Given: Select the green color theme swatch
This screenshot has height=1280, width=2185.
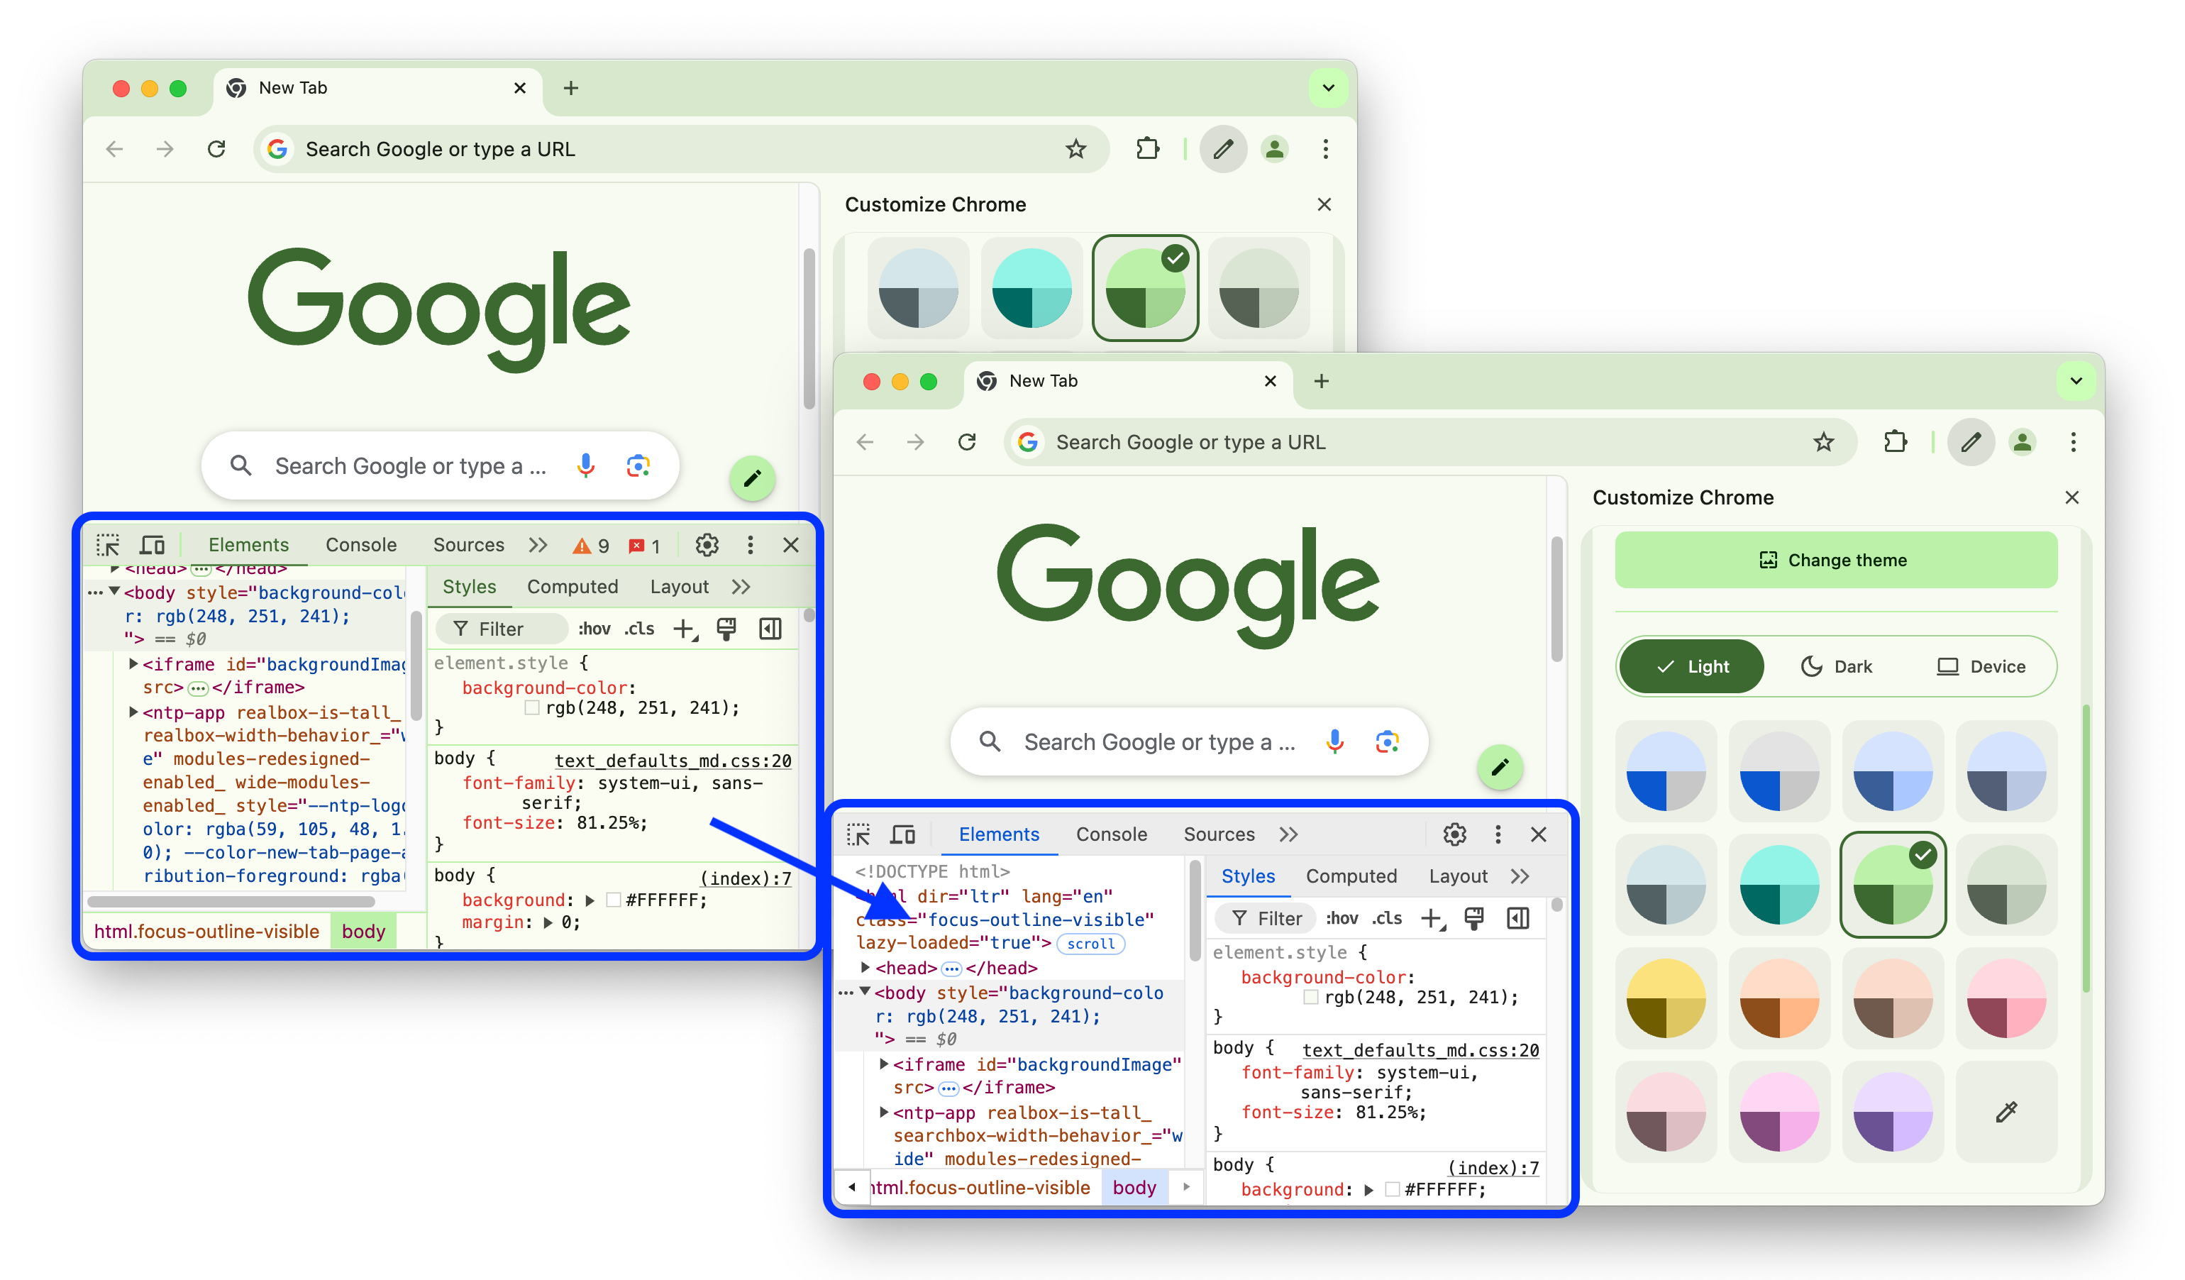Looking at the screenshot, I should point(1891,884).
